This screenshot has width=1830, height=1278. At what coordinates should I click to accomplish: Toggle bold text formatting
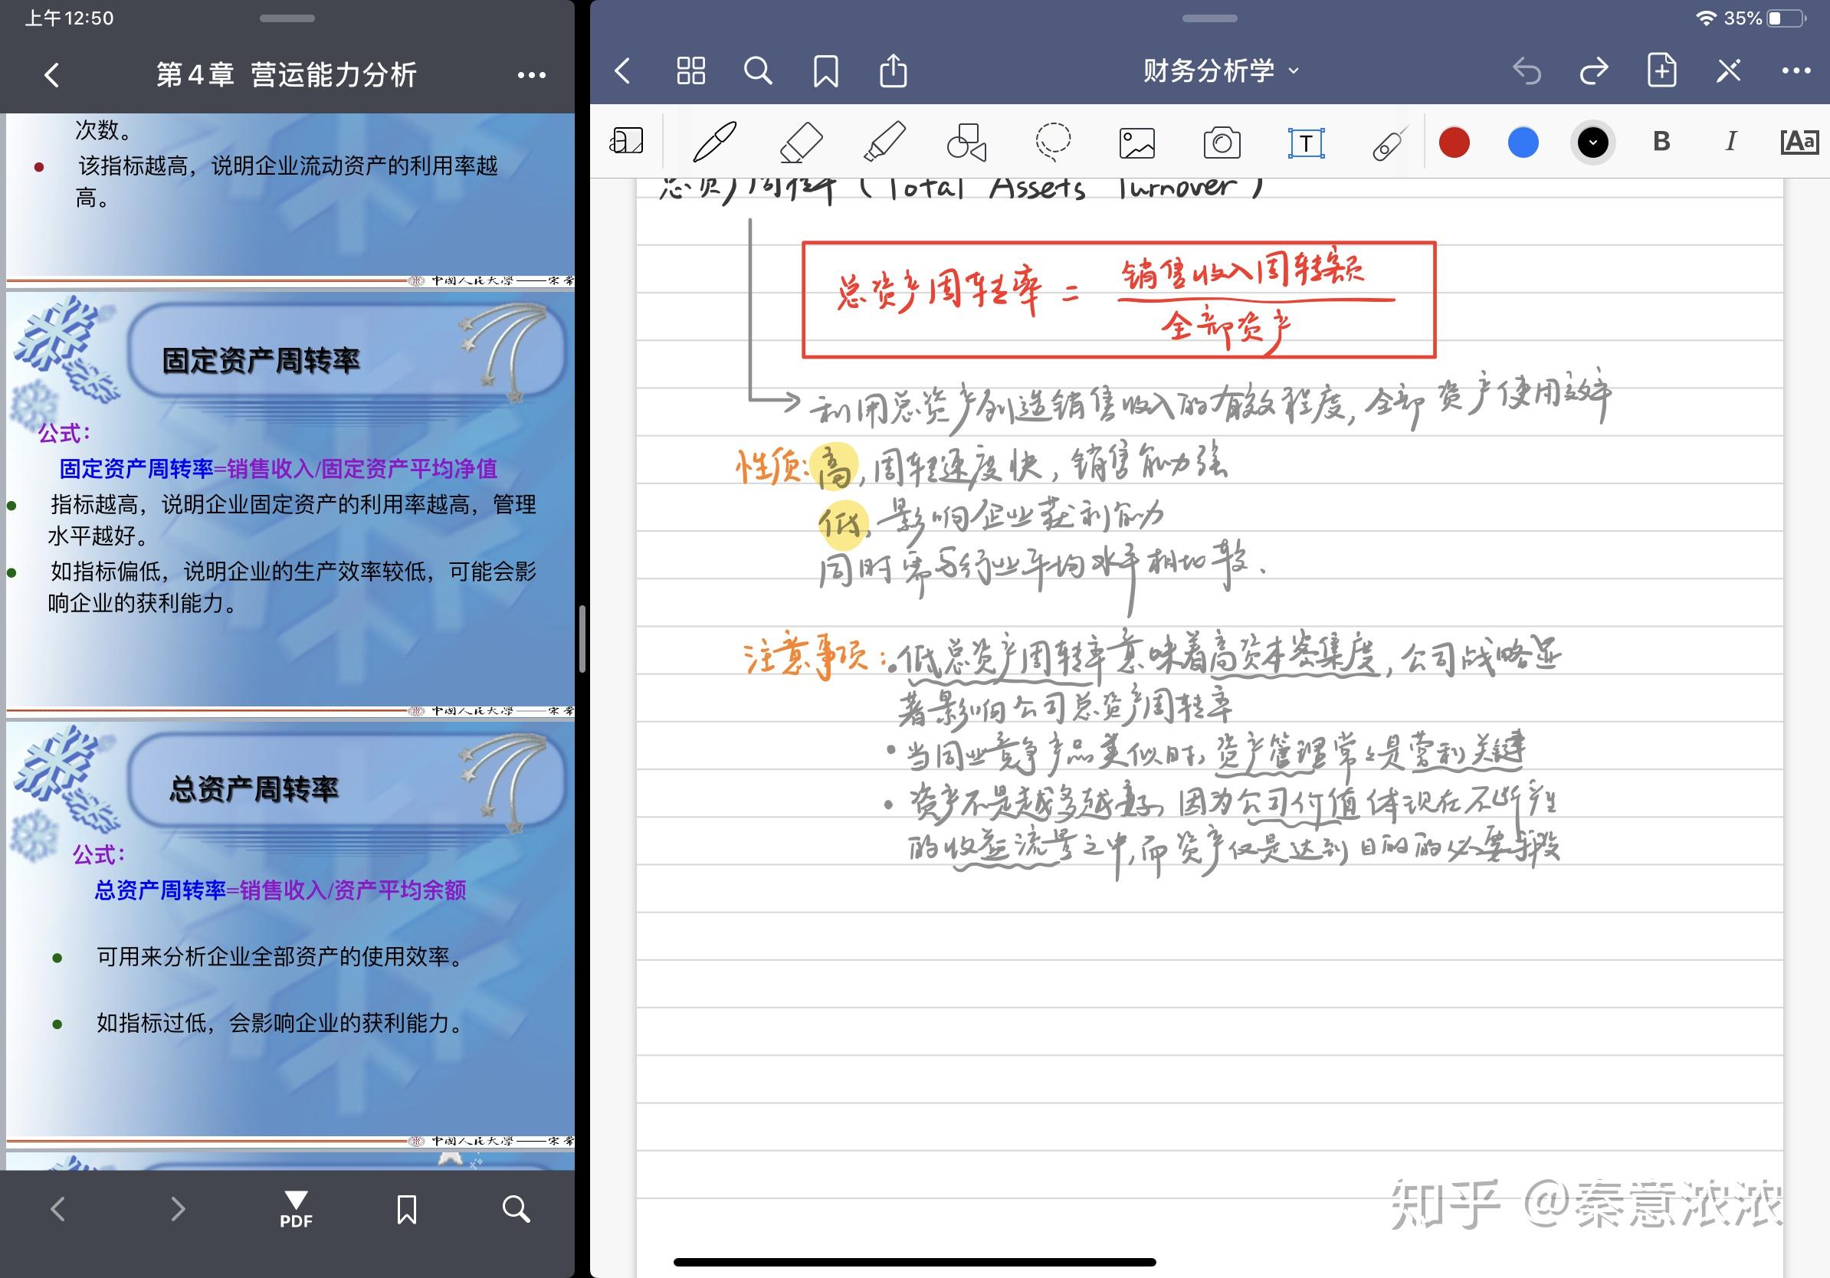[1661, 142]
